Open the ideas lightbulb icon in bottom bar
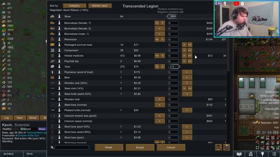This screenshot has width=280, height=157. [262, 154]
